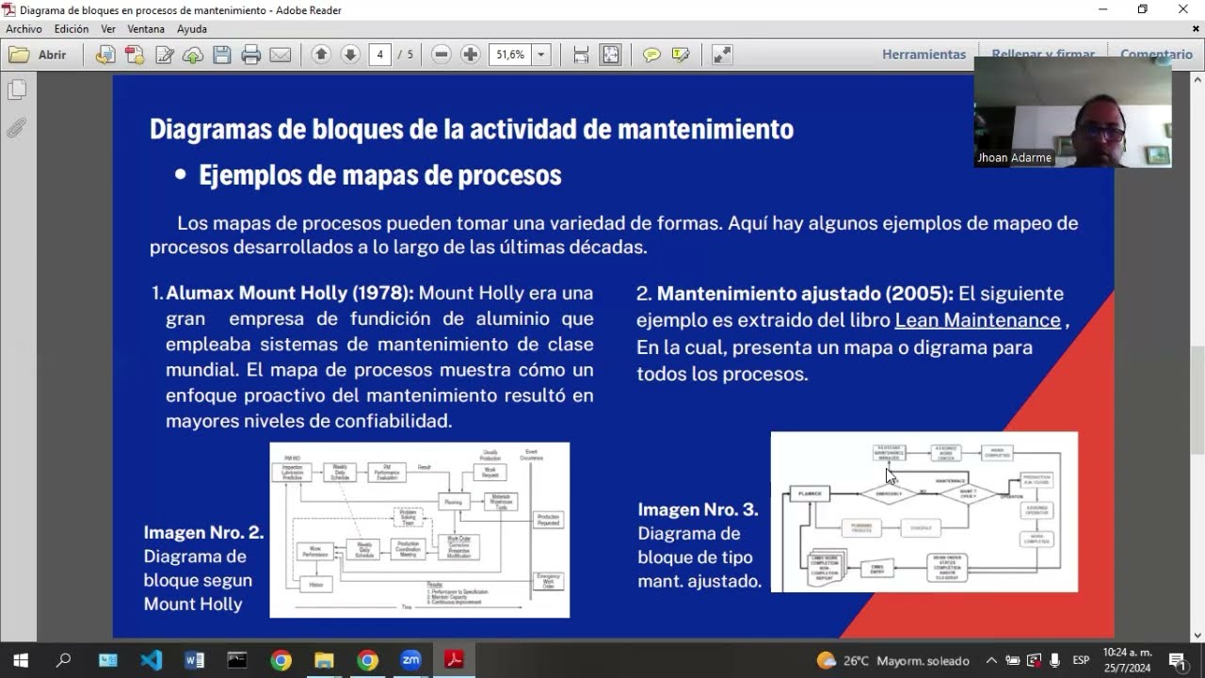The image size is (1205, 678).
Task: Follow the Lean Maintenance link
Action: (977, 320)
